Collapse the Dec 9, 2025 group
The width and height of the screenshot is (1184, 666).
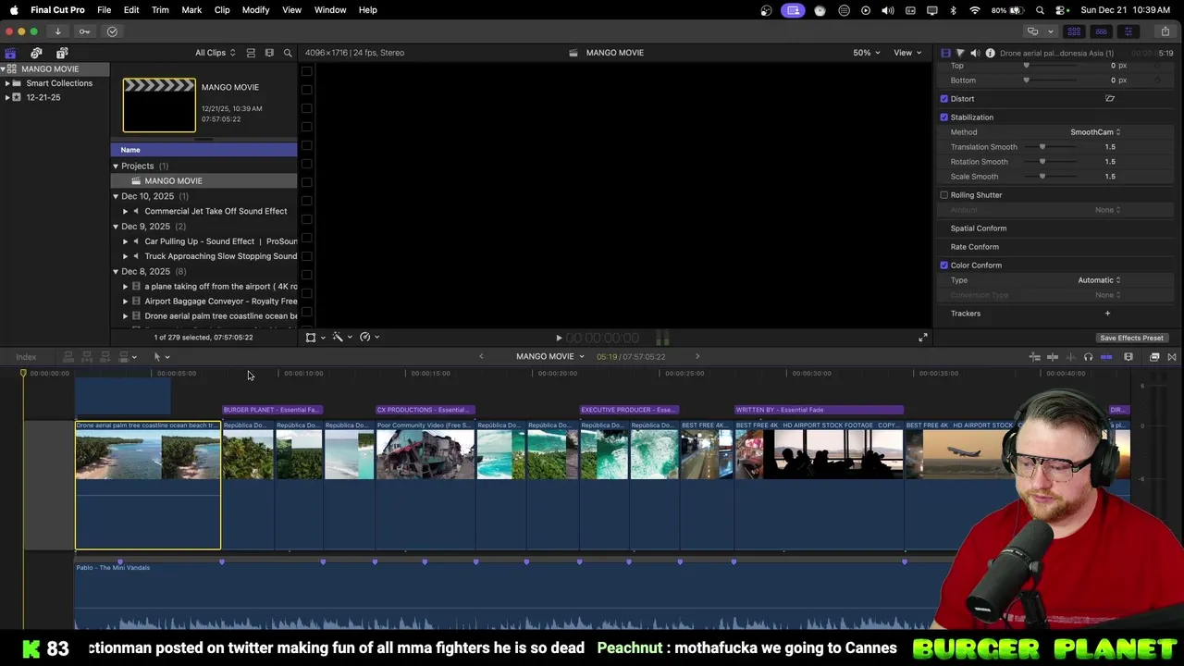[116, 227]
